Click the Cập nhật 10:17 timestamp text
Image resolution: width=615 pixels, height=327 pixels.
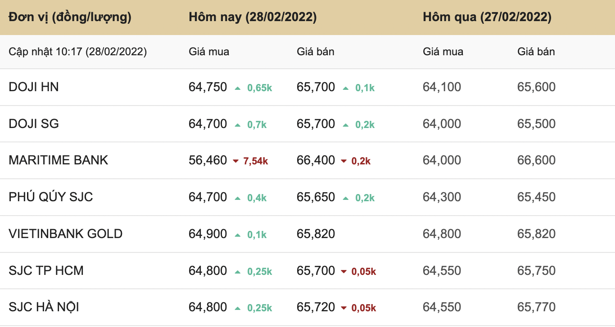(x=77, y=52)
